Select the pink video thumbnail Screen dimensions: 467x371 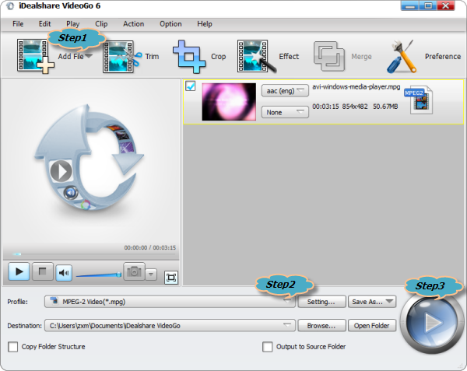pyautogui.click(x=229, y=102)
